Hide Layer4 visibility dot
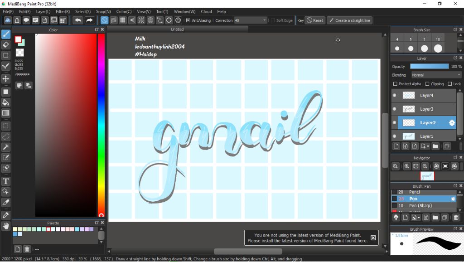The height and width of the screenshot is (262, 464). (395, 95)
